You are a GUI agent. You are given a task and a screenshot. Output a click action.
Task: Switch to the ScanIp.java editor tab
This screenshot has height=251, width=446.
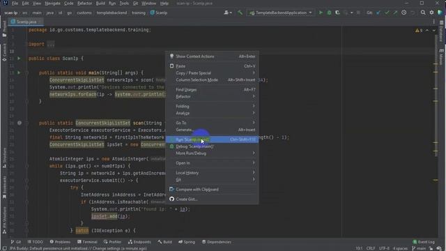click(26, 22)
